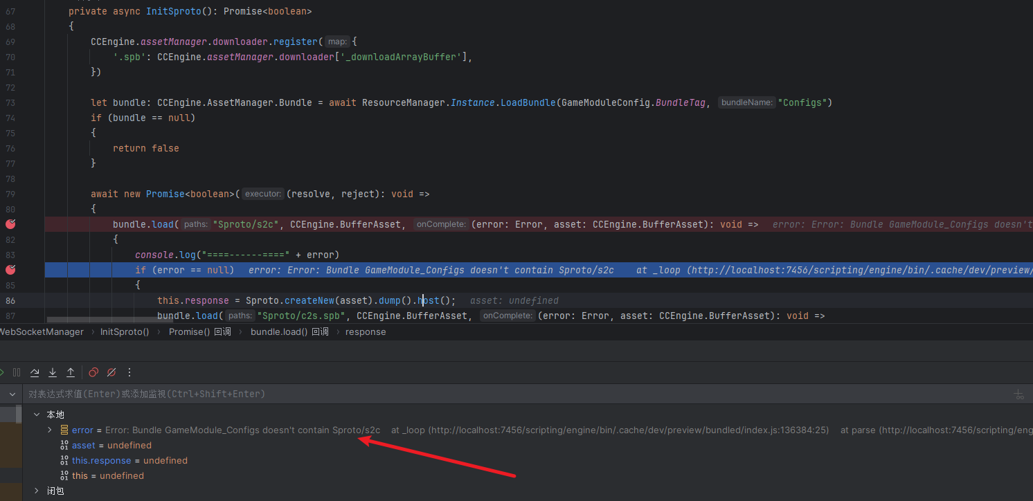Click the 'register' method call on line 69
This screenshot has width=1033, height=501.
click(296, 42)
